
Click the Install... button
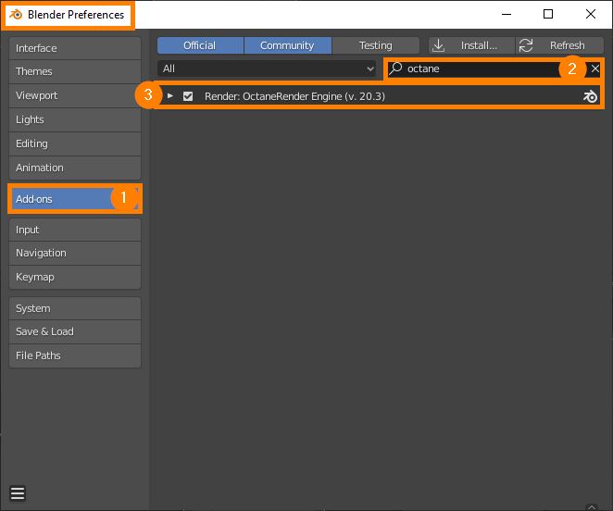(x=471, y=45)
